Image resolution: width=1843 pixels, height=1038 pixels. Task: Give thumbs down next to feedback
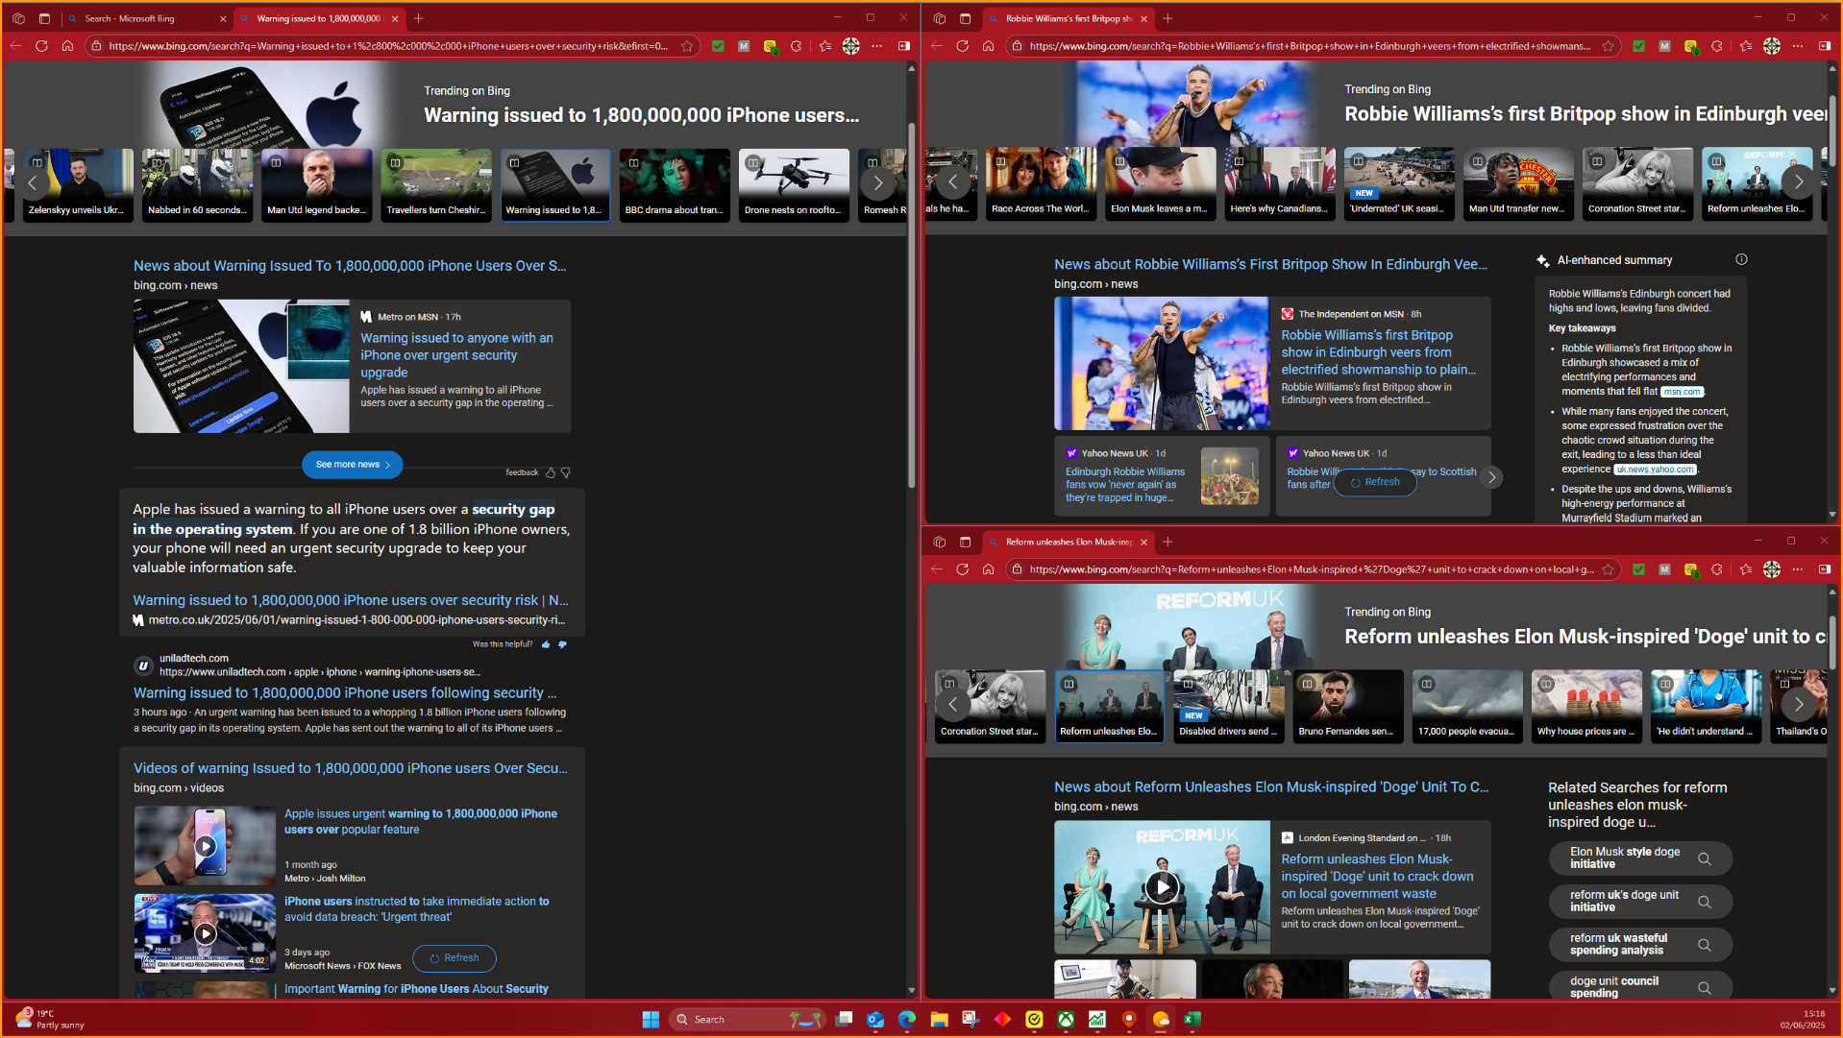[566, 472]
